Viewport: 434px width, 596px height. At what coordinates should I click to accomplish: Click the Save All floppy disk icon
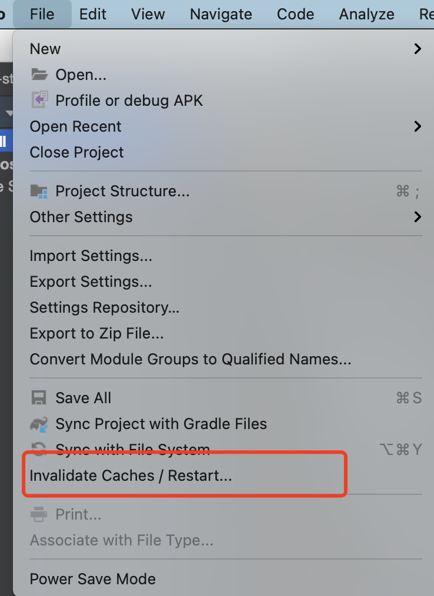tap(39, 398)
